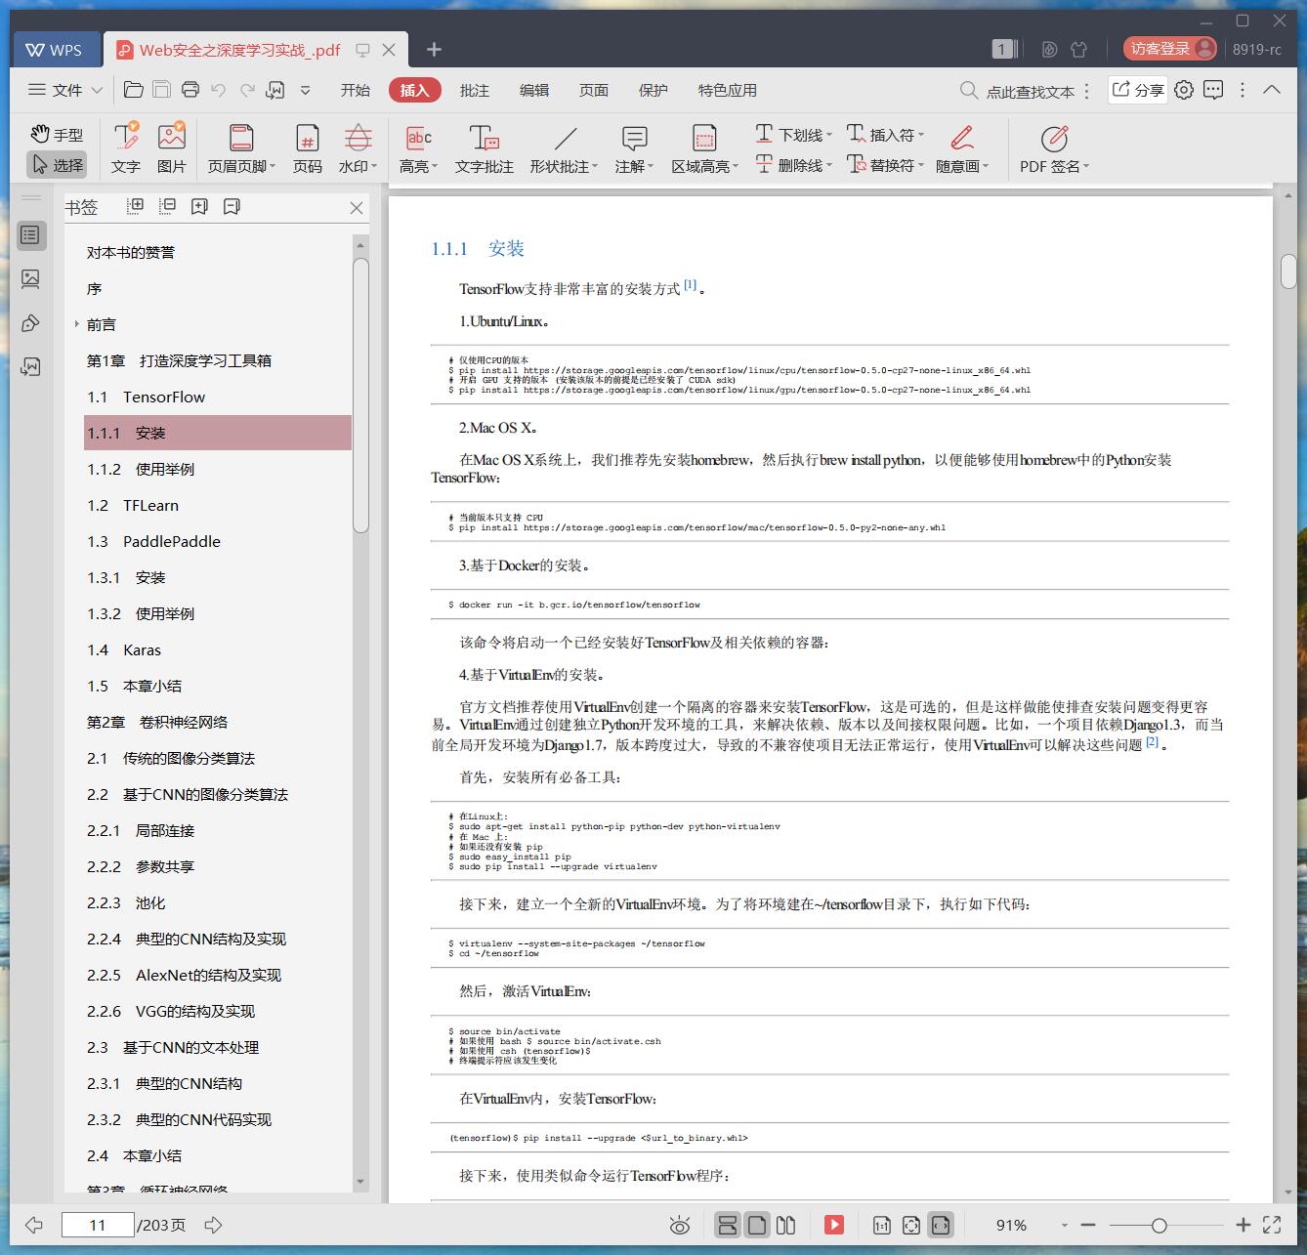Screen dimensions: 1307x1255
Task: Switch to the 开始 ribbon tab
Action: pyautogui.click(x=355, y=90)
